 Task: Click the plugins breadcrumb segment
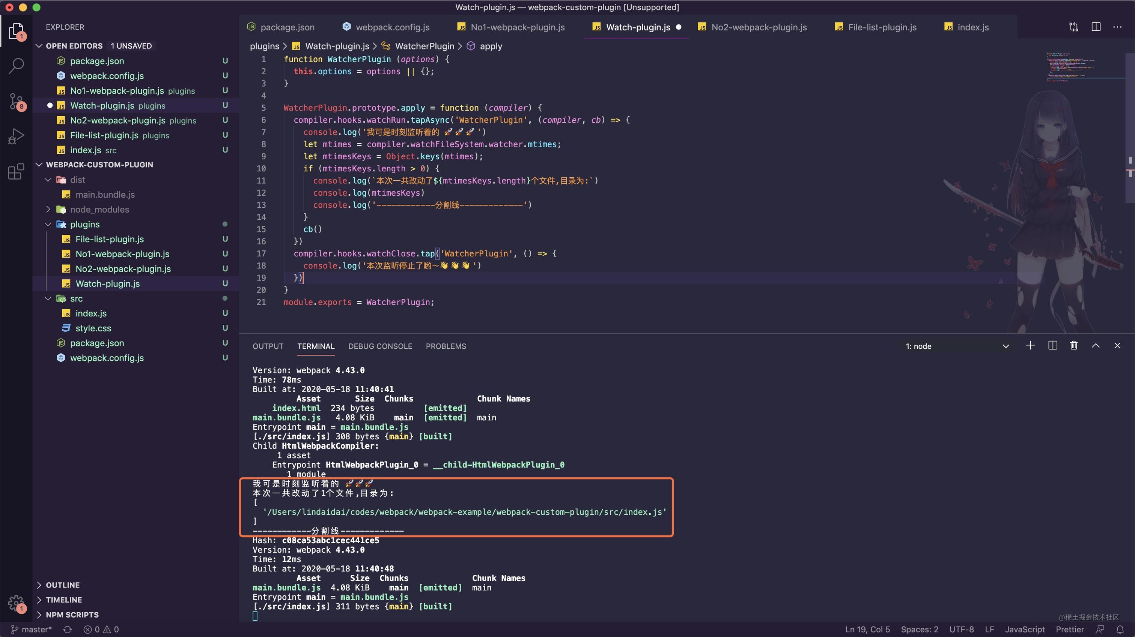pyautogui.click(x=264, y=46)
